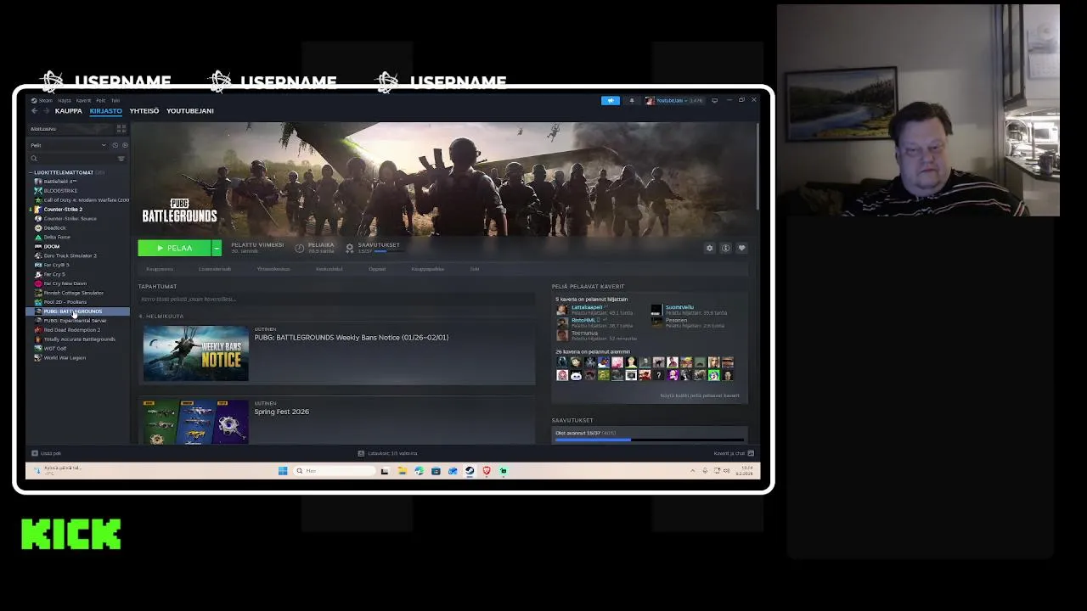Open Kaverit ja chat
The height and width of the screenshot is (611, 1087).
click(x=734, y=453)
